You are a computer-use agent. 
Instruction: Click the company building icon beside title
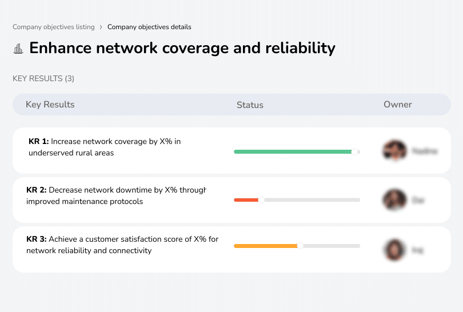[x=18, y=49]
